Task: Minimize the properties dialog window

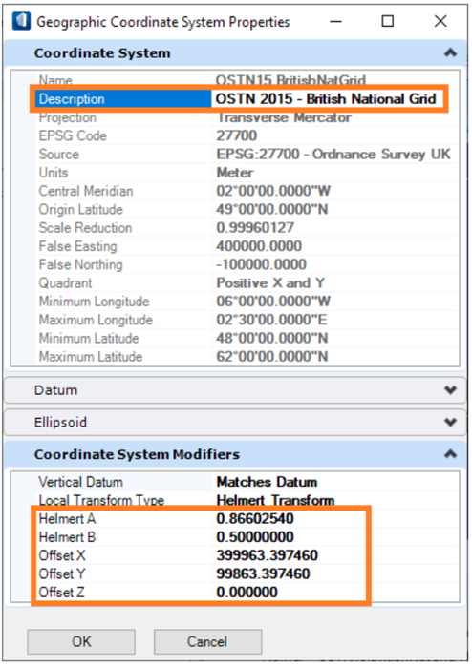Action: pos(336,21)
